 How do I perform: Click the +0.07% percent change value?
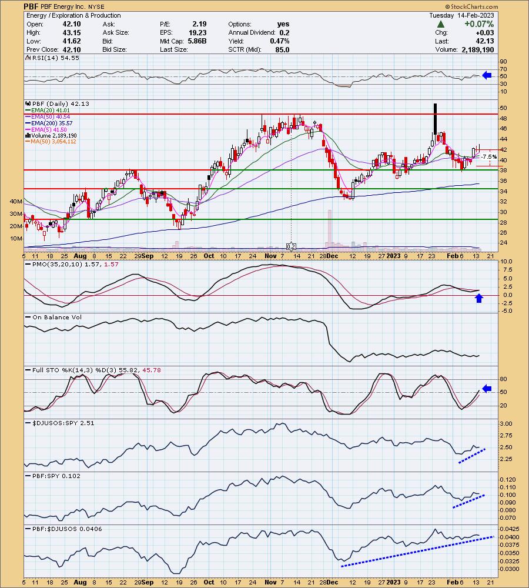[479, 24]
